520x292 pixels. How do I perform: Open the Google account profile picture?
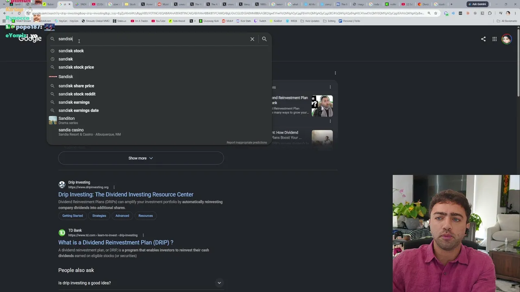[x=506, y=39]
